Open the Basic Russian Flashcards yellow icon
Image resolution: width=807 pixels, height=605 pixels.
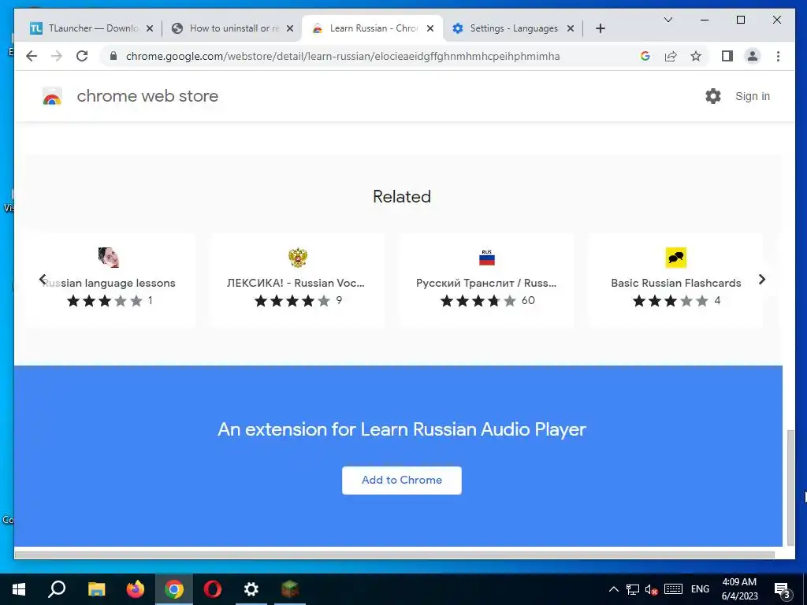[675, 258]
